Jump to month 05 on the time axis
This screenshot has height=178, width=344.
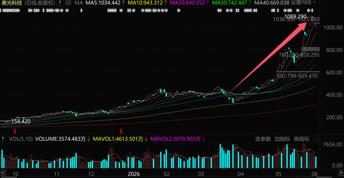(x=278, y=174)
